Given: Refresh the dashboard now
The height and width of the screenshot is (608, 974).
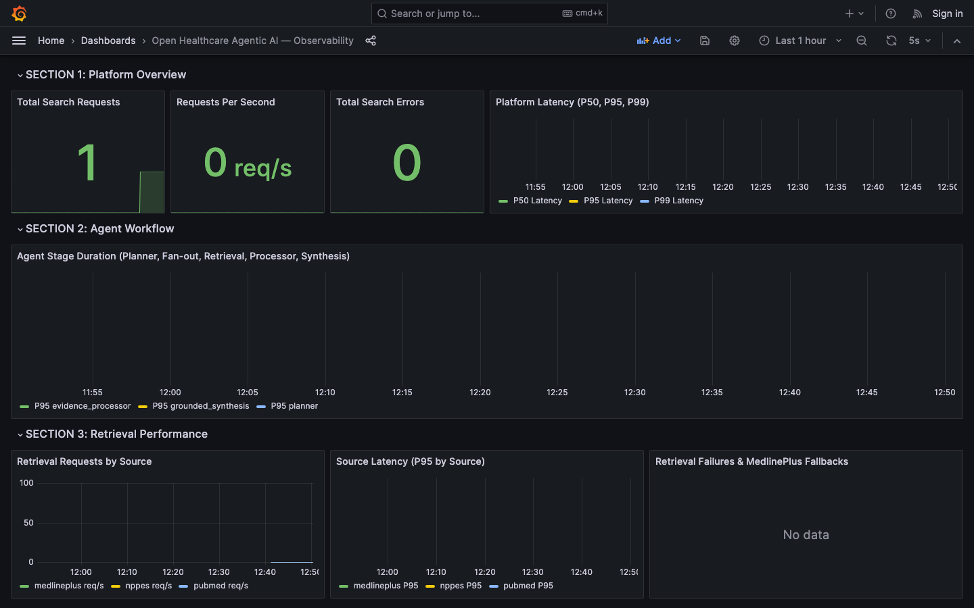Looking at the screenshot, I should [x=891, y=41].
